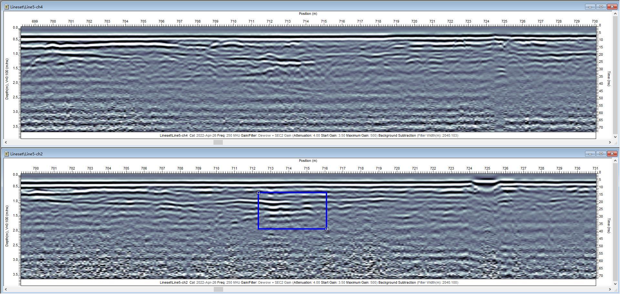Image resolution: width=620 pixels, height=294 pixels.
Task: Click bottom-right handle of blue selection box
Action: [x=326, y=229]
